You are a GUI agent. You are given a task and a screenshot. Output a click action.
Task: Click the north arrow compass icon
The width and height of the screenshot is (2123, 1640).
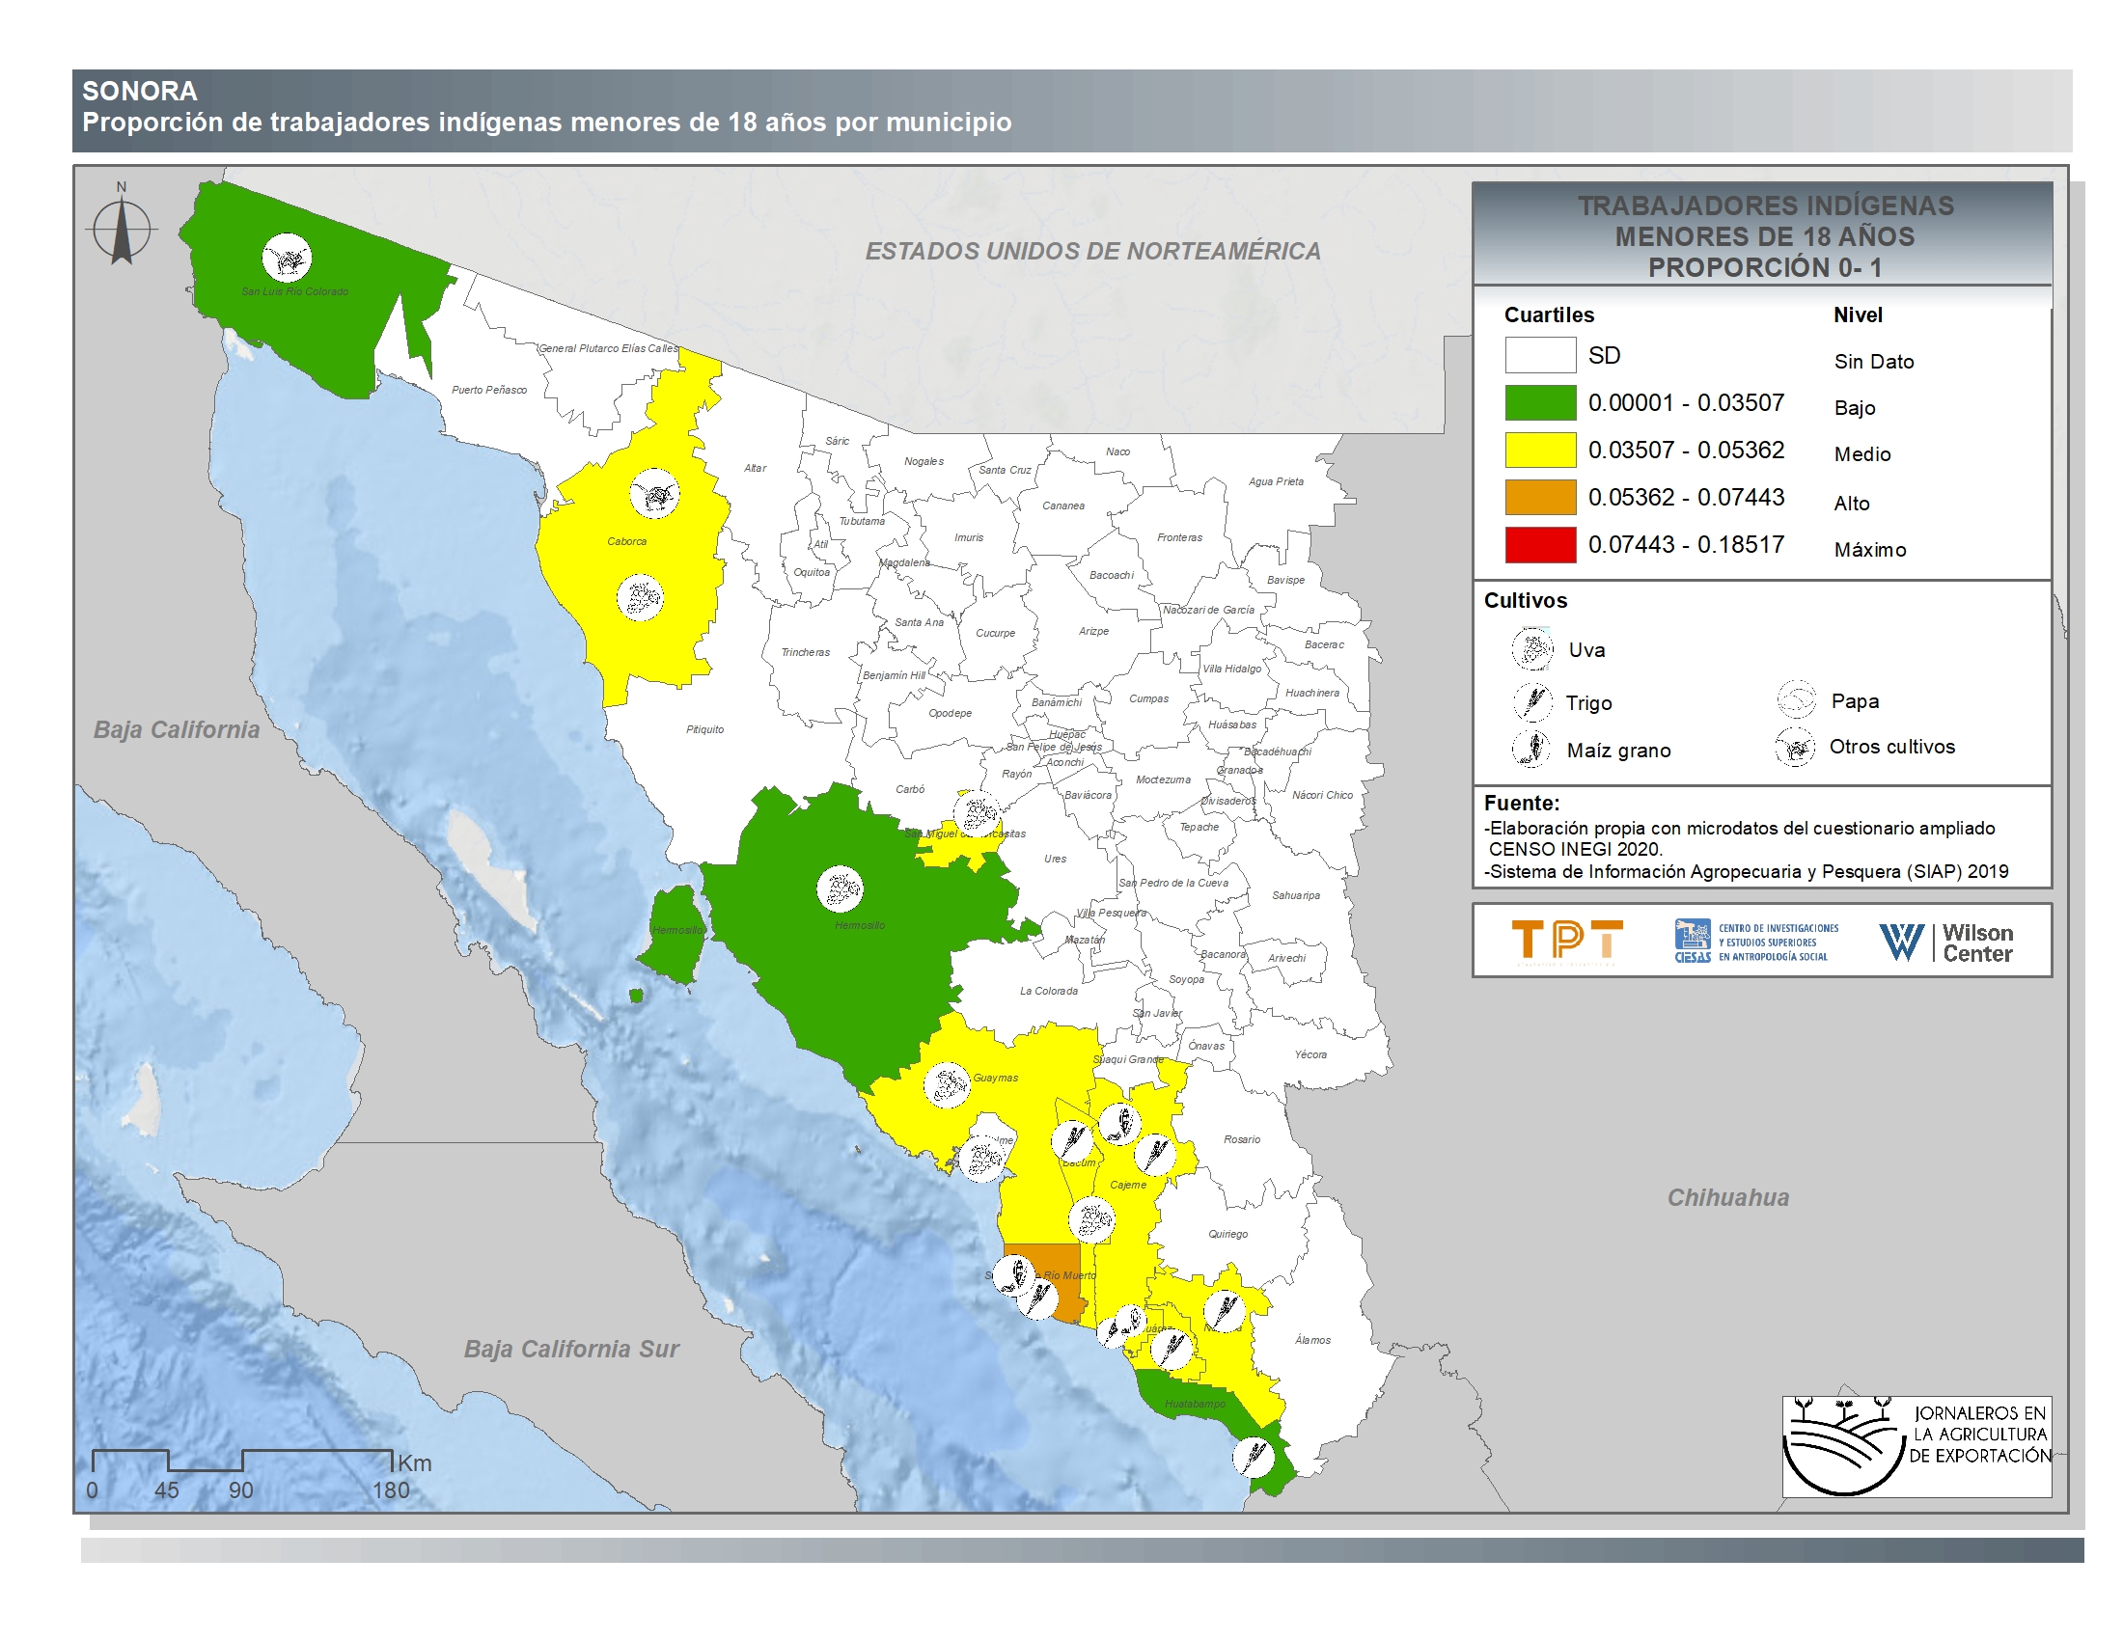(122, 230)
